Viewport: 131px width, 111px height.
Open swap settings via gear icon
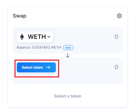[x=119, y=16]
